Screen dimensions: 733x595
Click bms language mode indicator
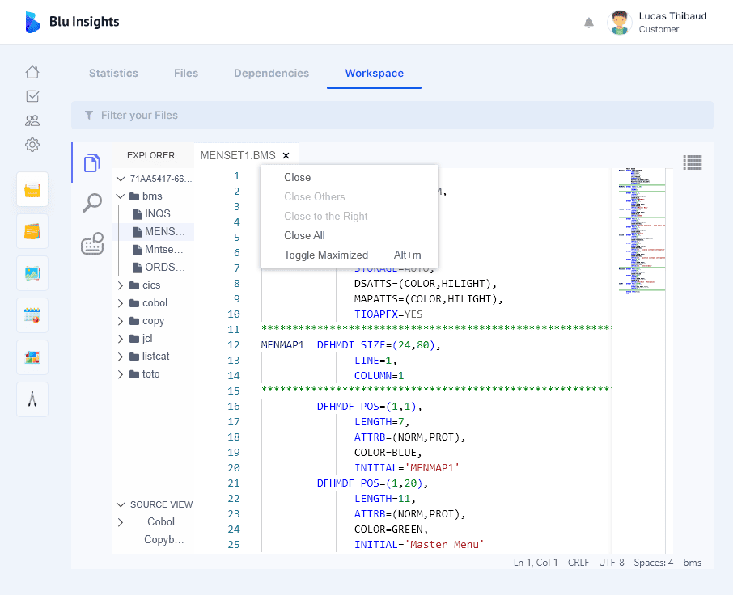click(x=693, y=563)
